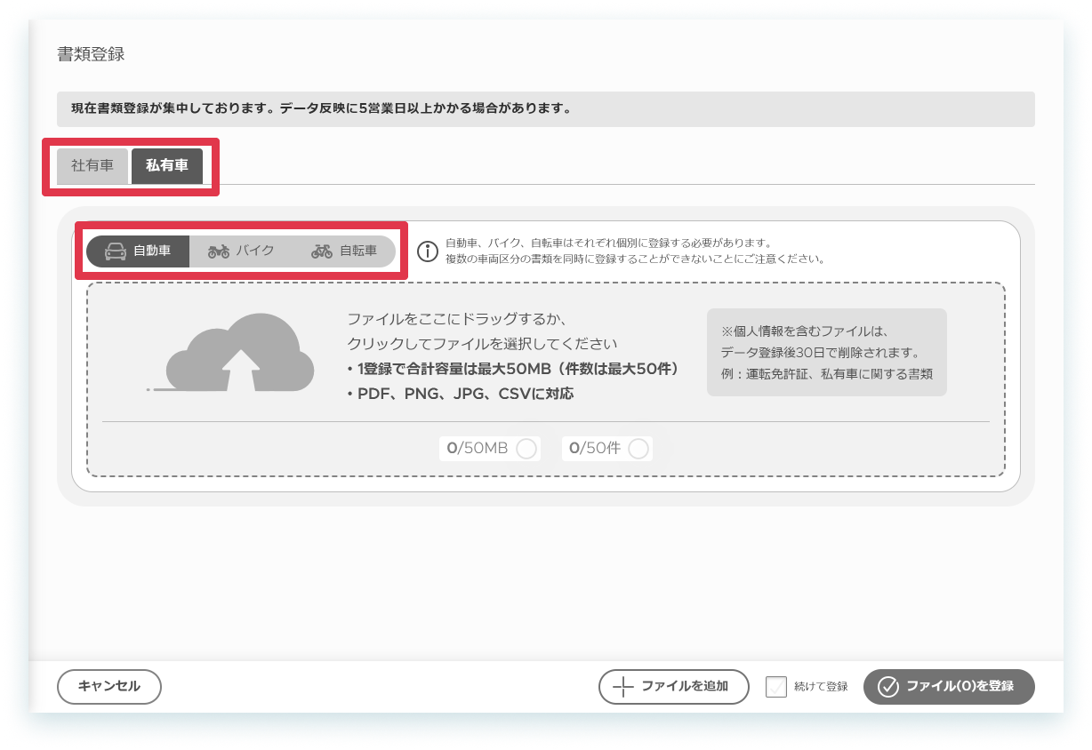Viewport: 1092px width, 750px height.
Task: Click the キャンセル button
Action: tap(109, 687)
